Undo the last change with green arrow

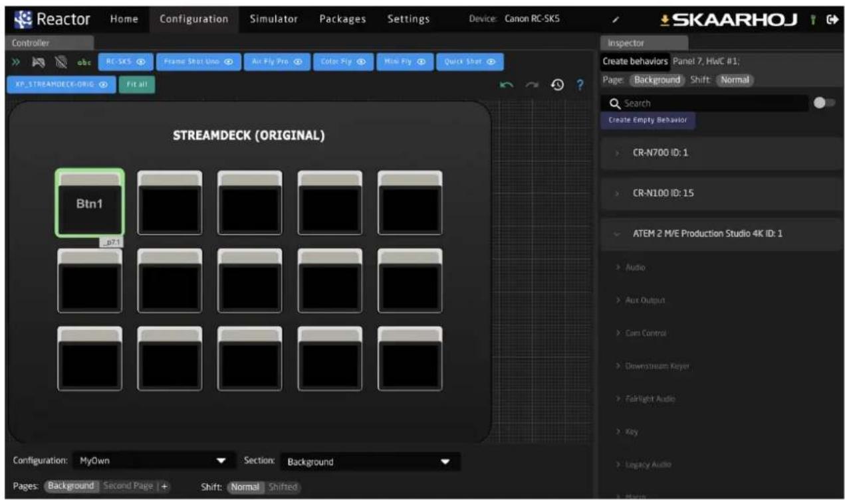tap(507, 85)
